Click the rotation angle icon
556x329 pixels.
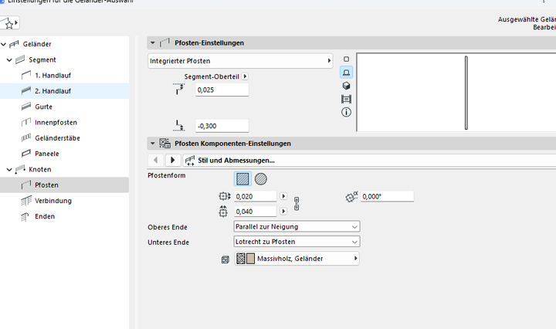tap(352, 196)
